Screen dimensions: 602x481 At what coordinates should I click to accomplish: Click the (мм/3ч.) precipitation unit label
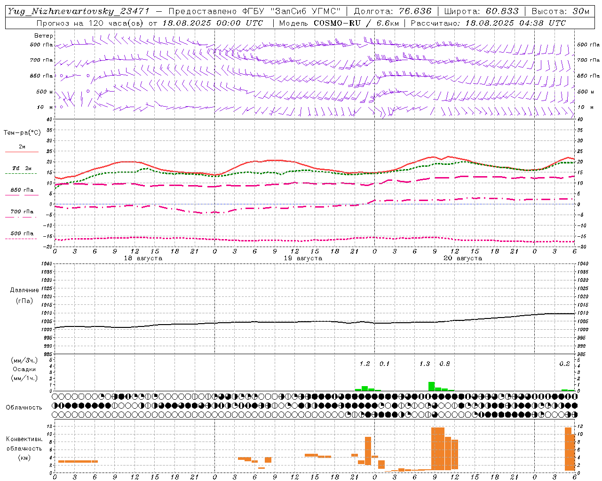coord(24,360)
